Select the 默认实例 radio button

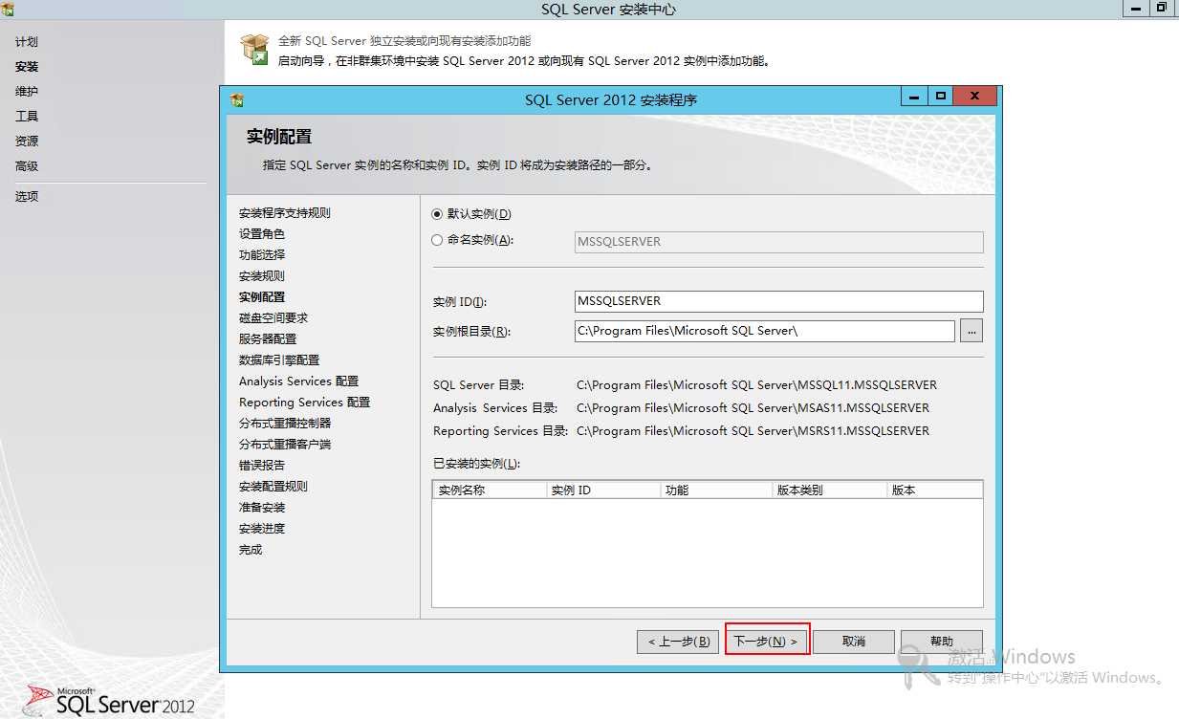(437, 214)
